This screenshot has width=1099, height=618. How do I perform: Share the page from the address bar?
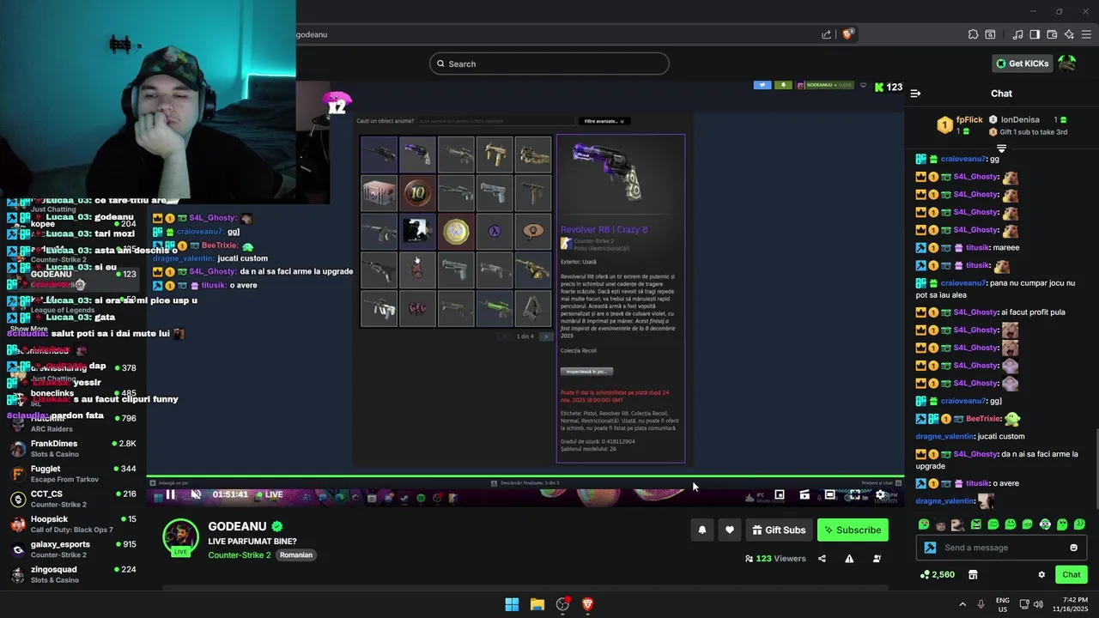826,34
